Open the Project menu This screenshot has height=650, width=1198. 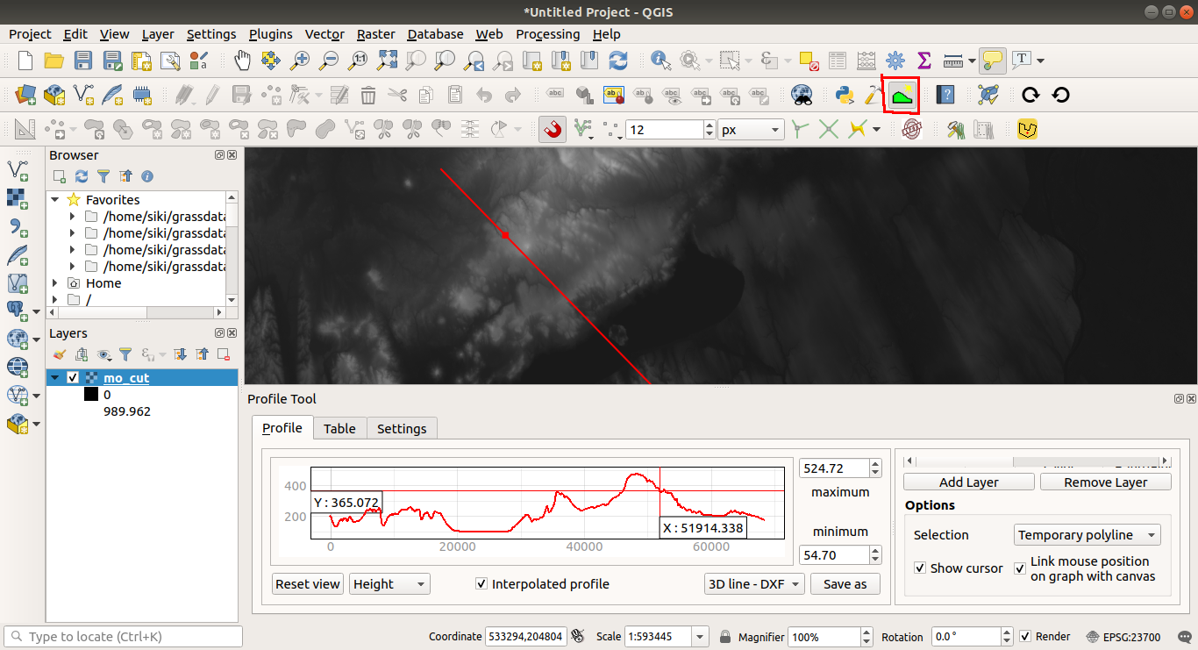tap(30, 34)
